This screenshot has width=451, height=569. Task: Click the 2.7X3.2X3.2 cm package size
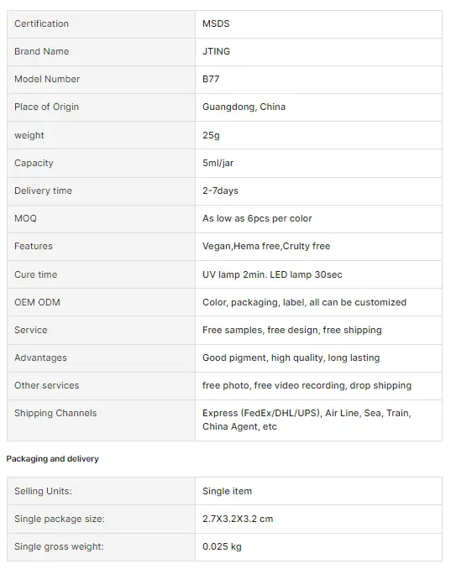pos(238,519)
